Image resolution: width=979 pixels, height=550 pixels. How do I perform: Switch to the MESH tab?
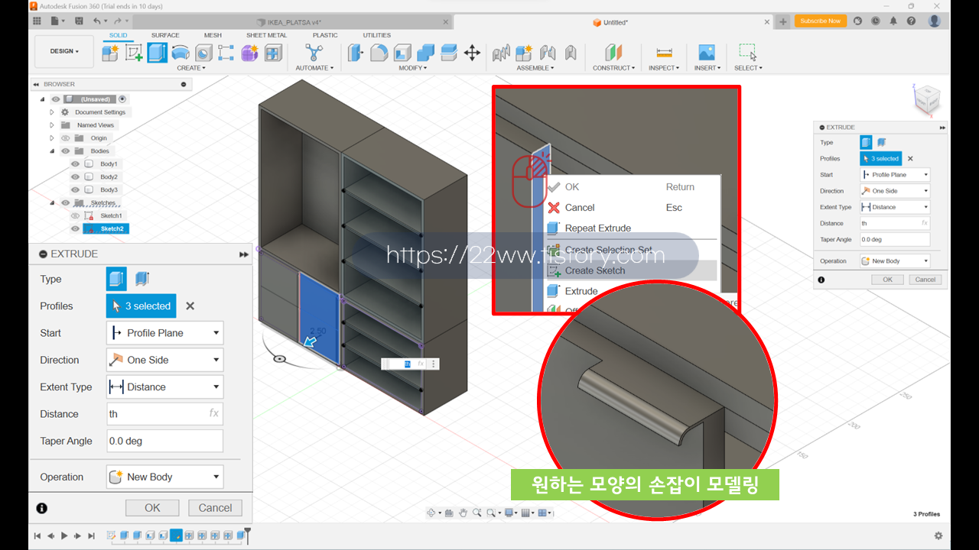click(x=213, y=35)
